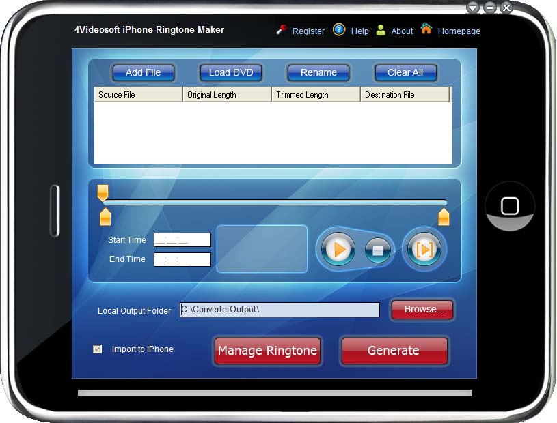
Task: Toggle the Import to iPhone checkbox
Action: 98,349
